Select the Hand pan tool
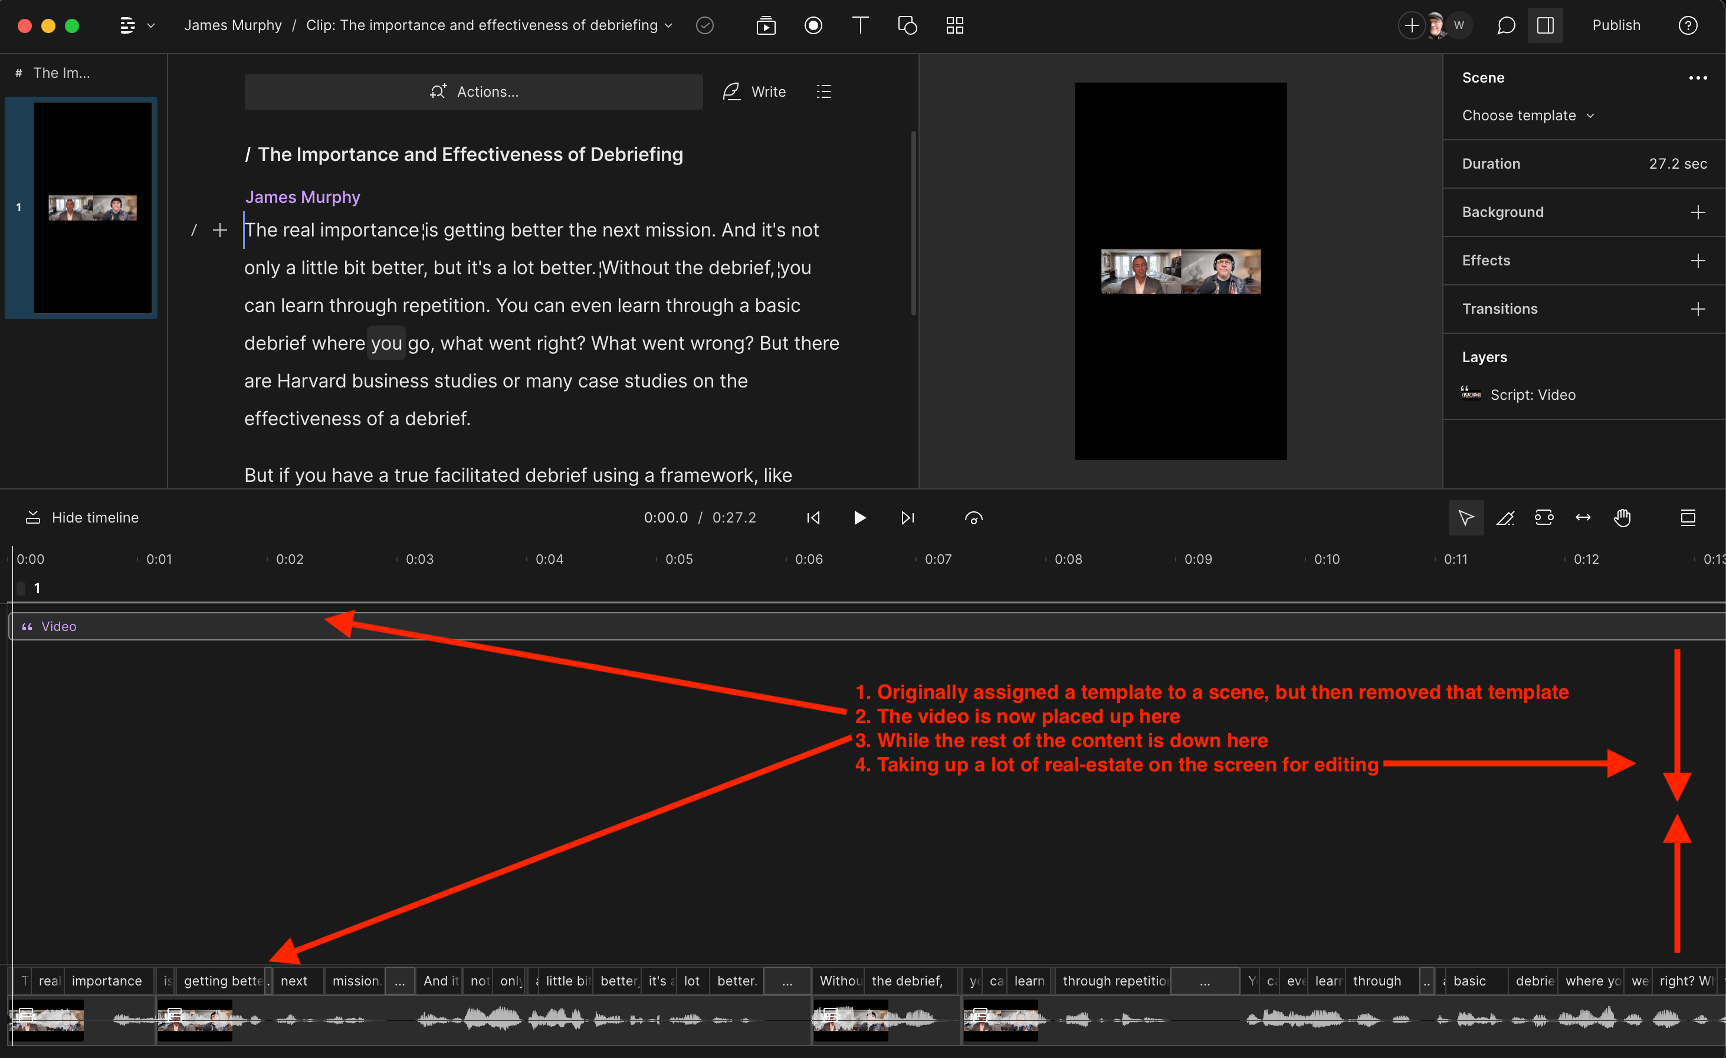This screenshot has width=1726, height=1058. [x=1622, y=518]
